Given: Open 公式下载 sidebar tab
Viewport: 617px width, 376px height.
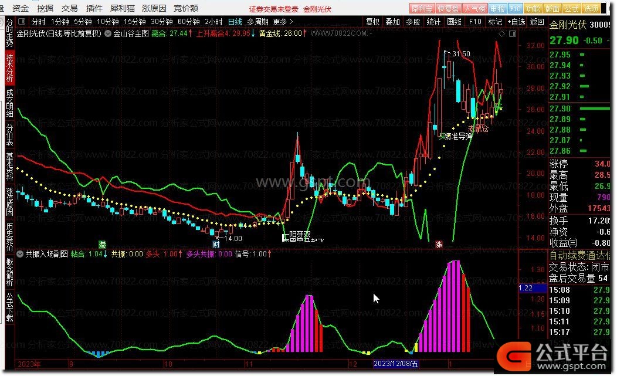Looking at the screenshot, I should [x=9, y=307].
